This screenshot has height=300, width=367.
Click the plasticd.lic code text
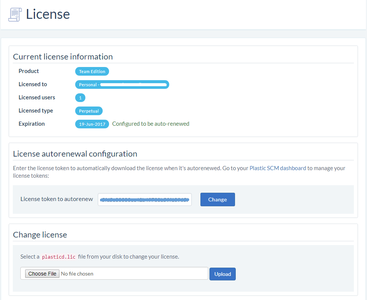click(59, 257)
